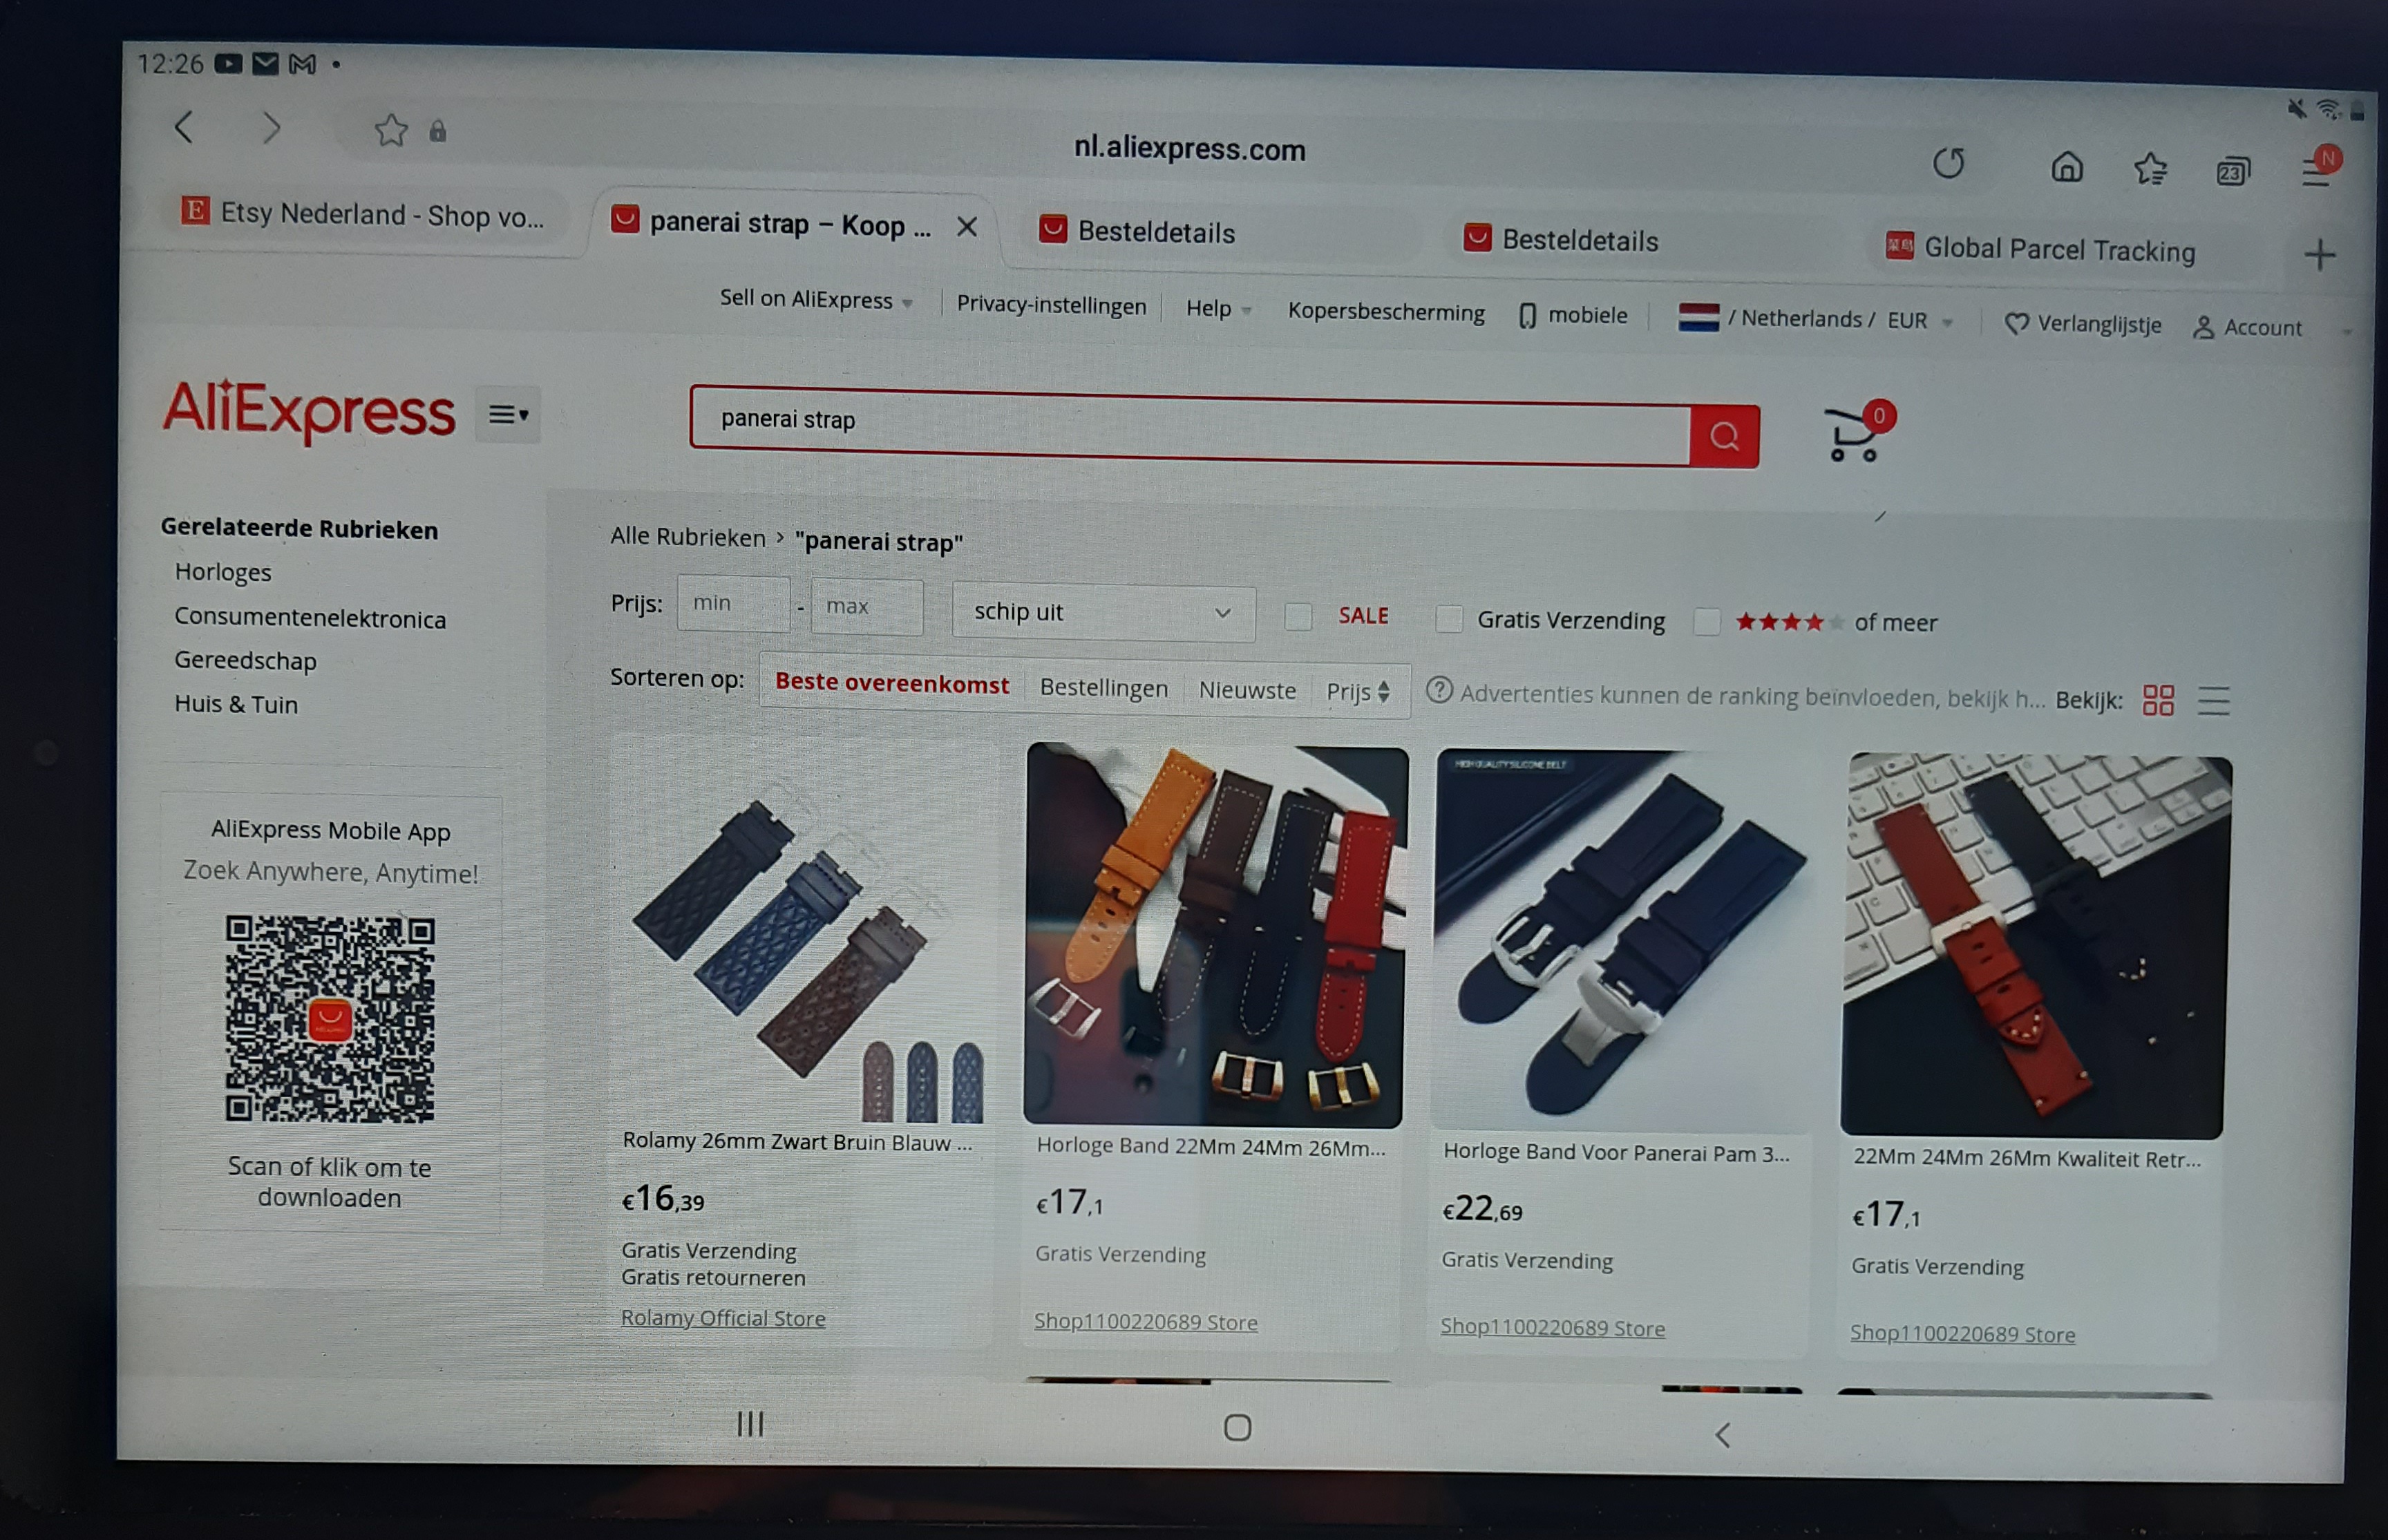Viewport: 2388px width, 1540px height.
Task: Tap the €22,69 price
Action: [1482, 1209]
